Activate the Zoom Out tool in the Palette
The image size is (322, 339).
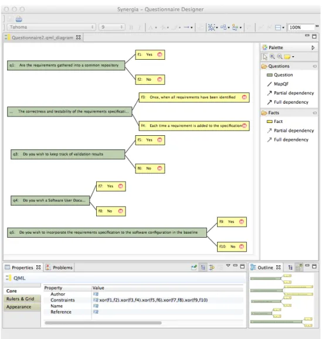[280, 57]
